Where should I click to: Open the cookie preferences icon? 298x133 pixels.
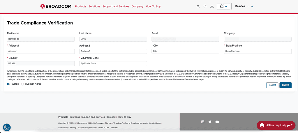click(x=7, y=127)
